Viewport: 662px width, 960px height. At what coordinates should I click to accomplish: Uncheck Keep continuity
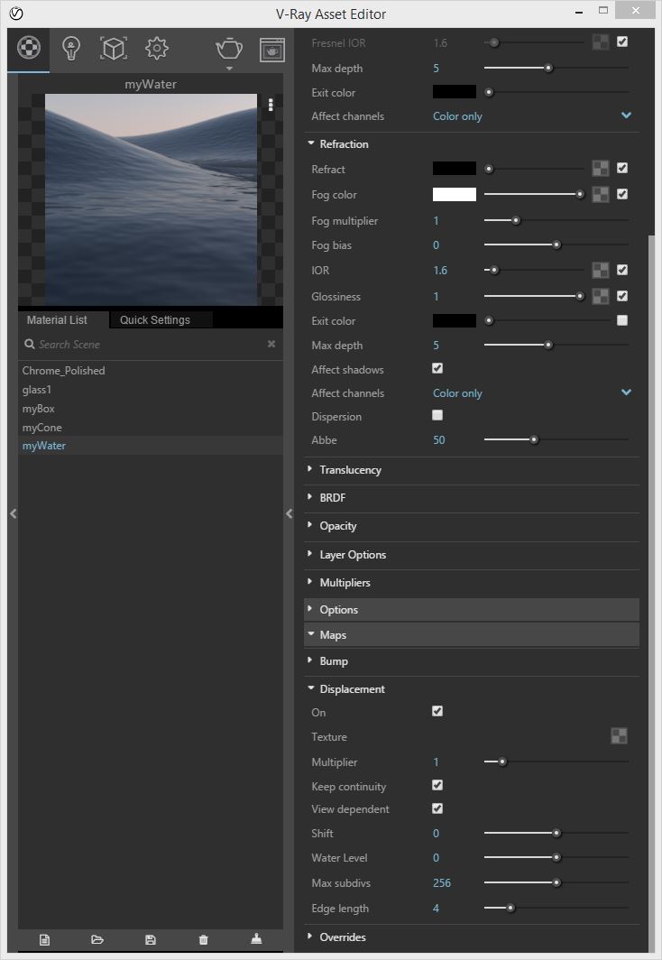pyautogui.click(x=437, y=785)
